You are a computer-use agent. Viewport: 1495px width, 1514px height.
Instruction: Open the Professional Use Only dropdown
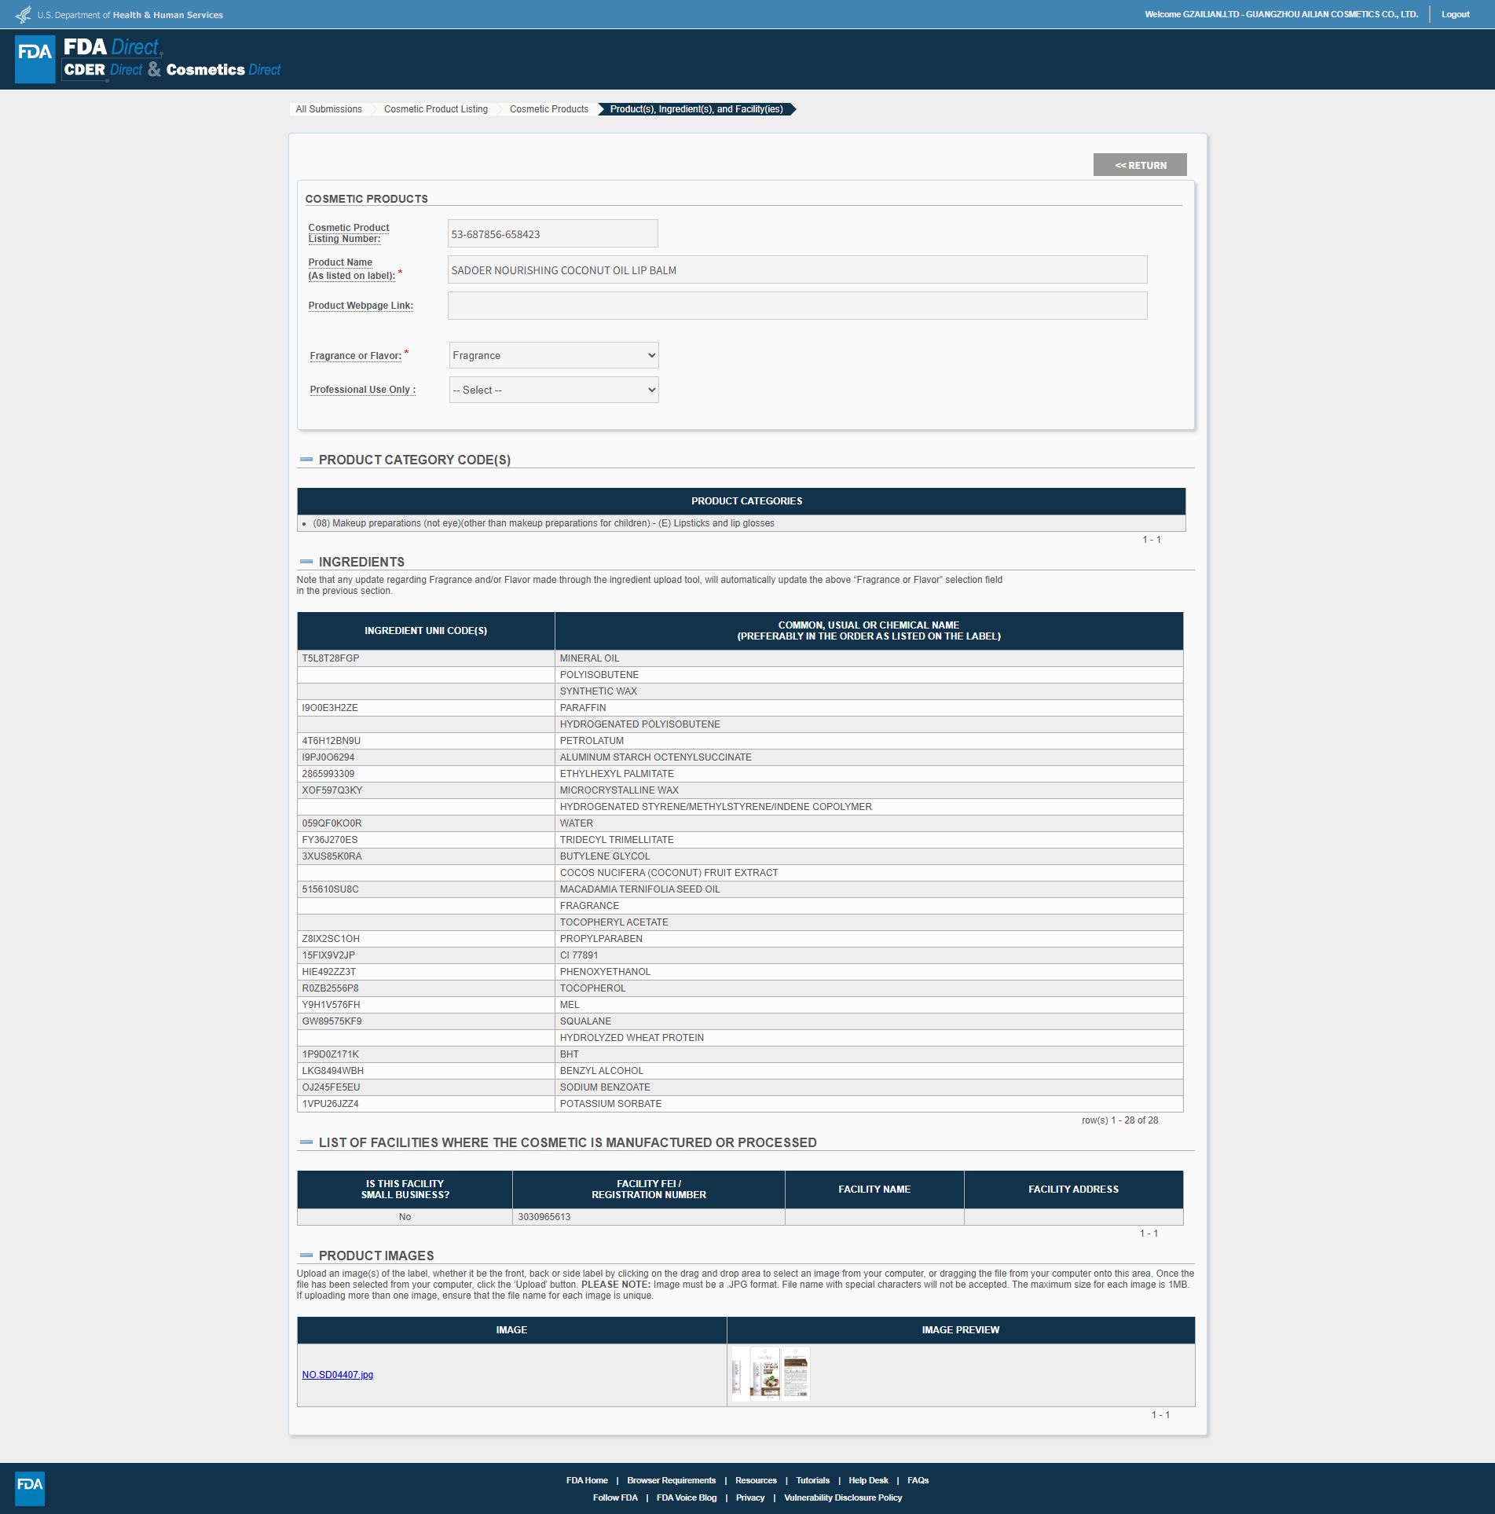(x=553, y=390)
